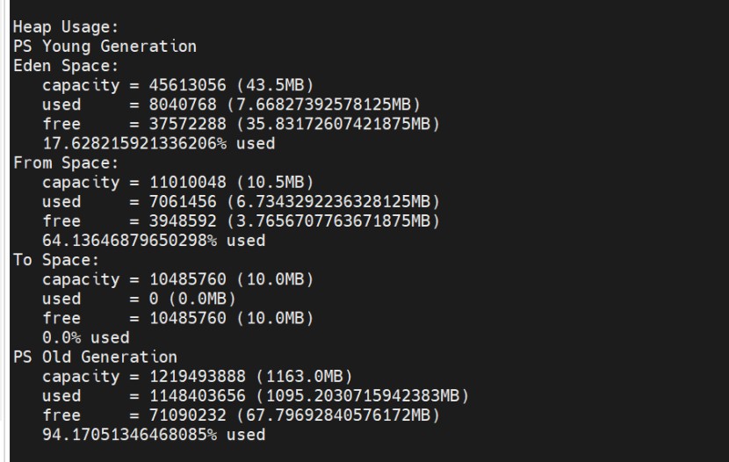
Task: Click To Space used value 0 (0.0MB)
Action: click(x=192, y=299)
